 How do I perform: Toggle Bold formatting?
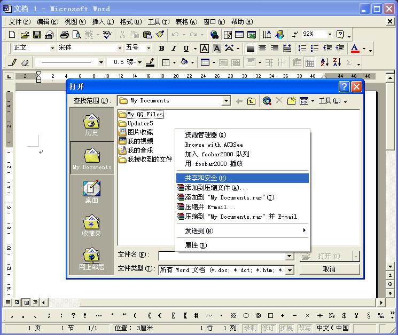click(x=161, y=48)
